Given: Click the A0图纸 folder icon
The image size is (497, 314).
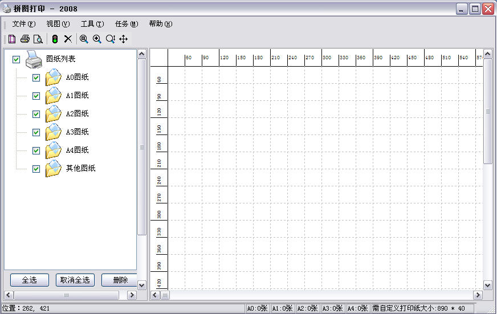Looking at the screenshot, I should pos(53,78).
